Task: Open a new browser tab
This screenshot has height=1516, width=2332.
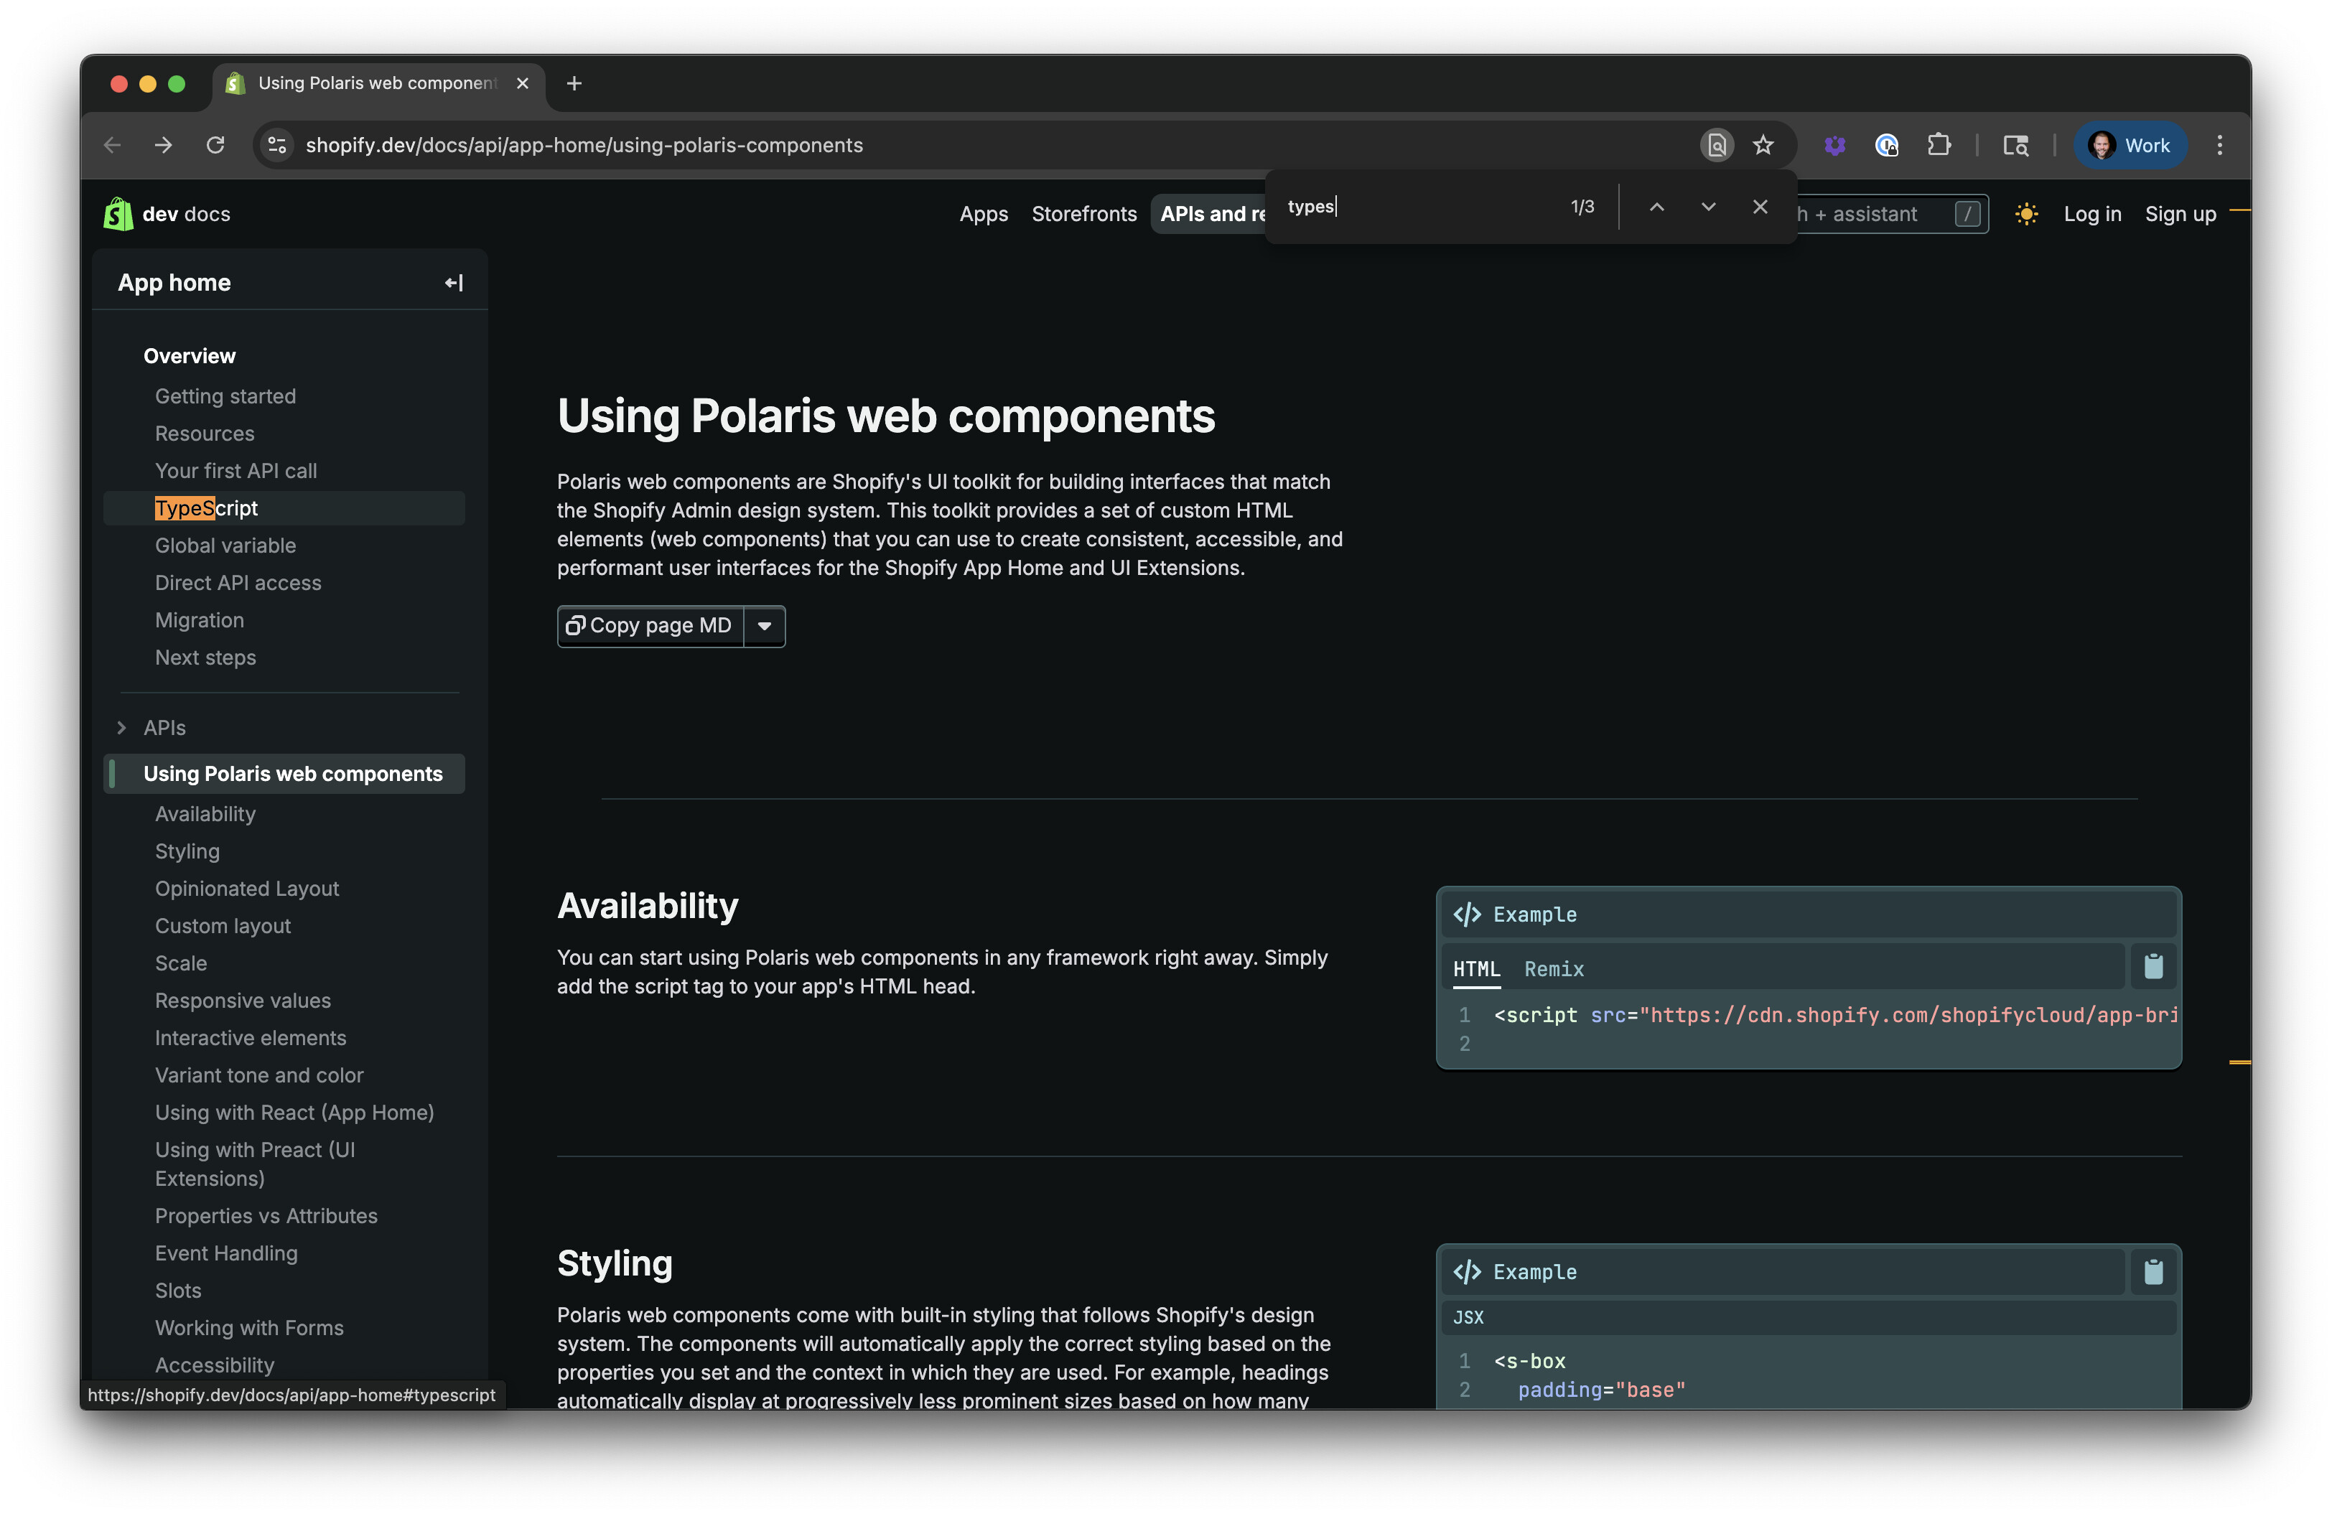Action: tap(574, 83)
